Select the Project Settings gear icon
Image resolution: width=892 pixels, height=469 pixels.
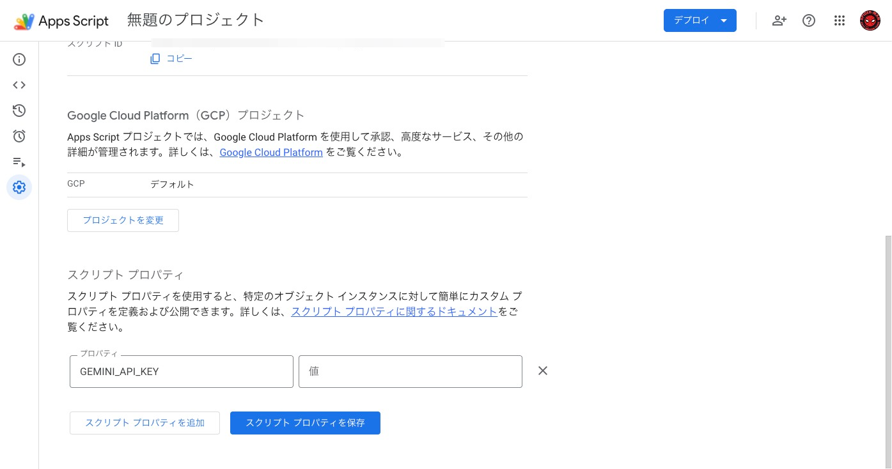(x=19, y=187)
